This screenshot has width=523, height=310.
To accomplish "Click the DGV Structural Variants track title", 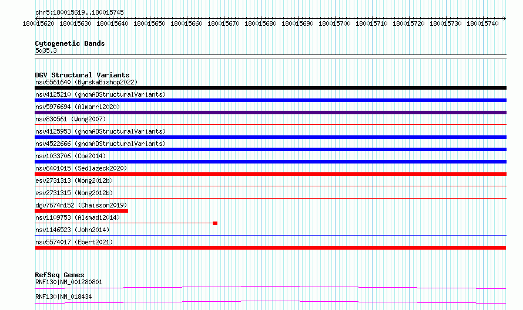I will [x=82, y=75].
